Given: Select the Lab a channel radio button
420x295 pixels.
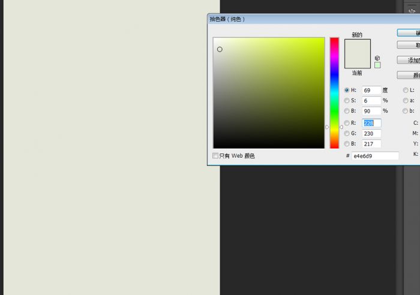Looking at the screenshot, I should click(406, 100).
